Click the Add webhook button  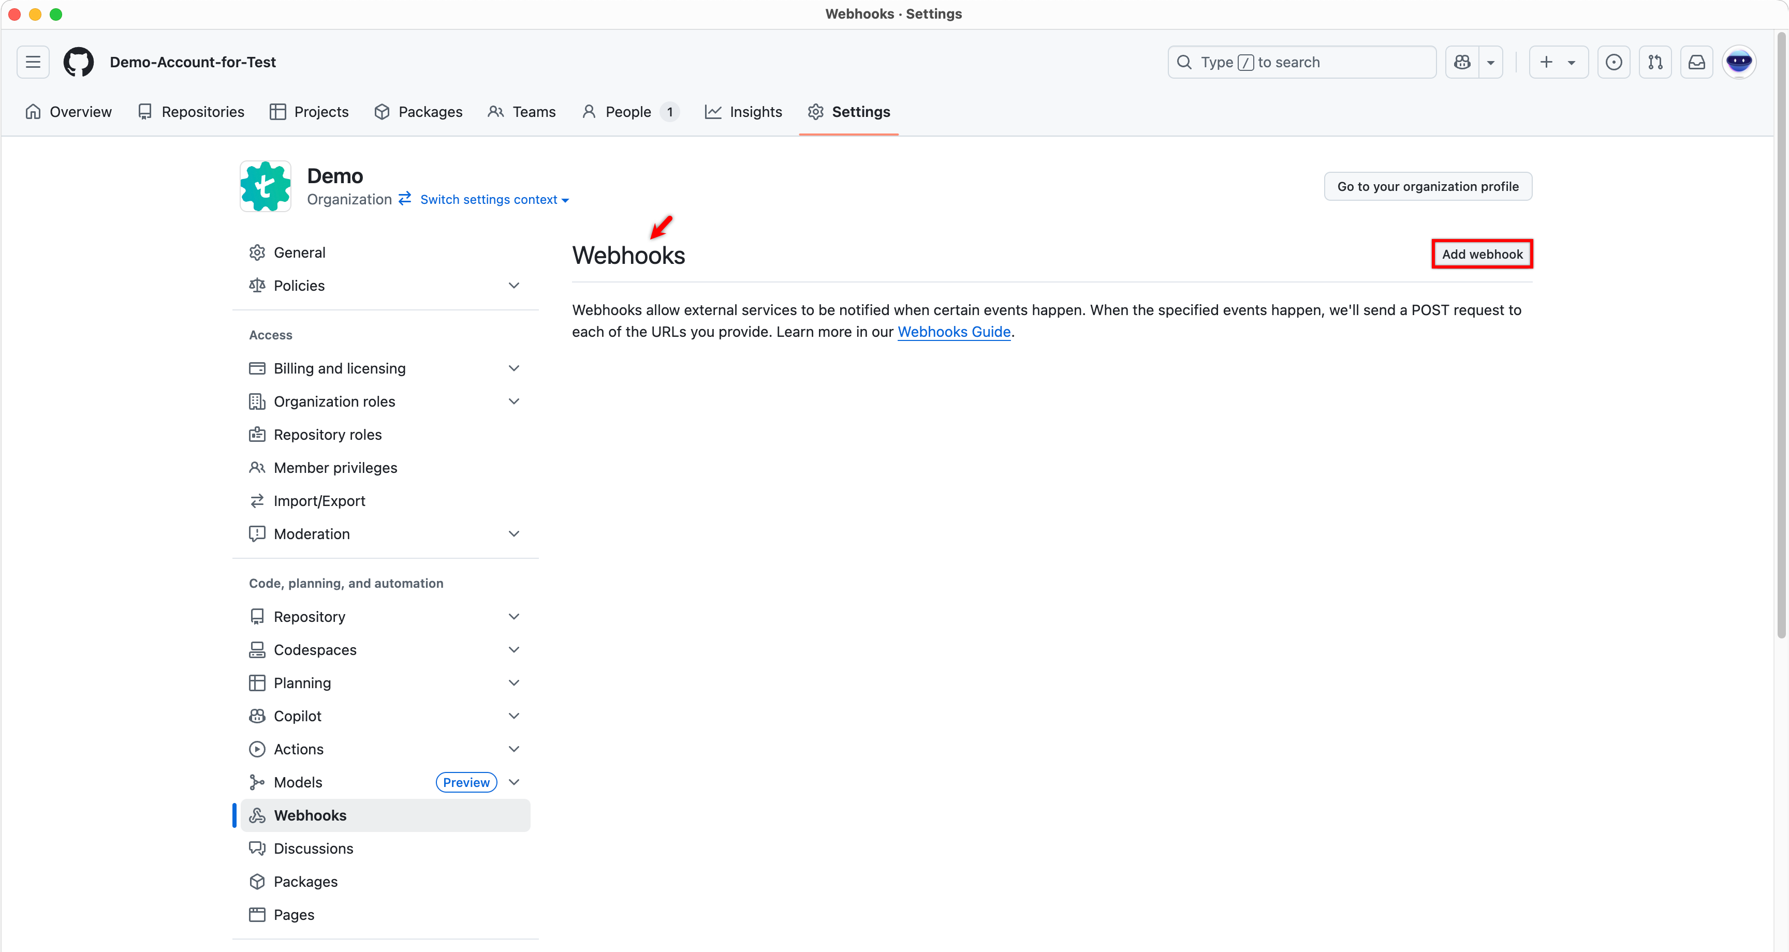click(1482, 254)
